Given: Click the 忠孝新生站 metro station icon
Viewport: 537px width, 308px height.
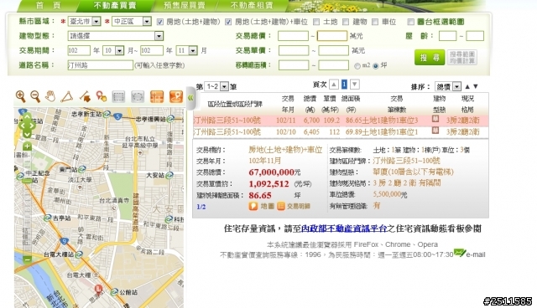Looking at the screenshot, I should [x=107, y=114].
